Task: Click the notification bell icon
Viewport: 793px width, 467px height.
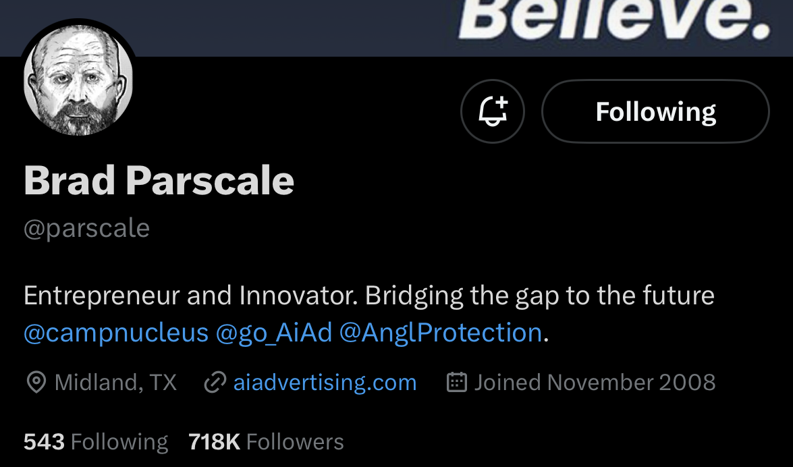Action: click(x=492, y=111)
